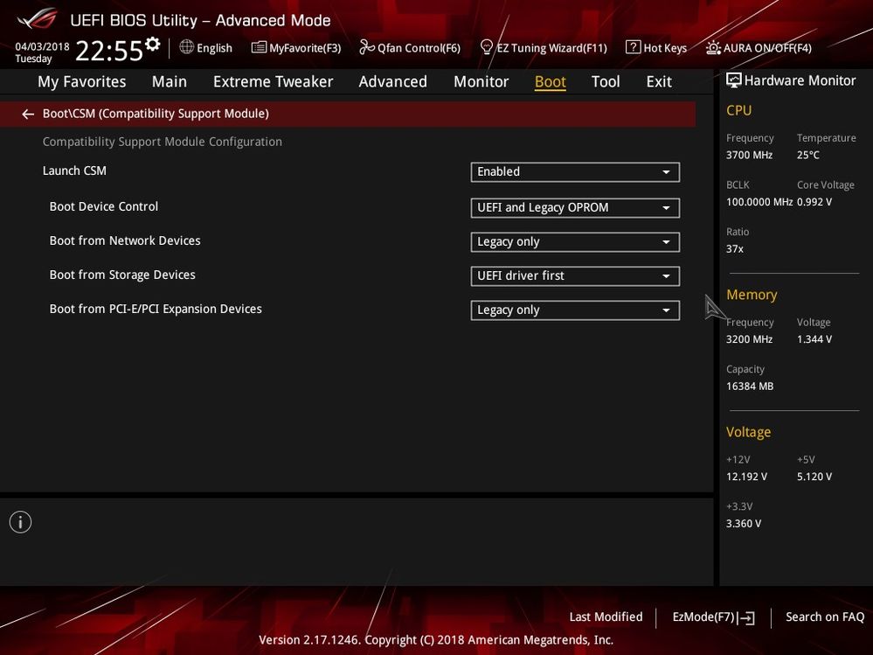The image size is (873, 655).
Task: Click the CPU temperature value 25°C
Action: click(x=807, y=155)
